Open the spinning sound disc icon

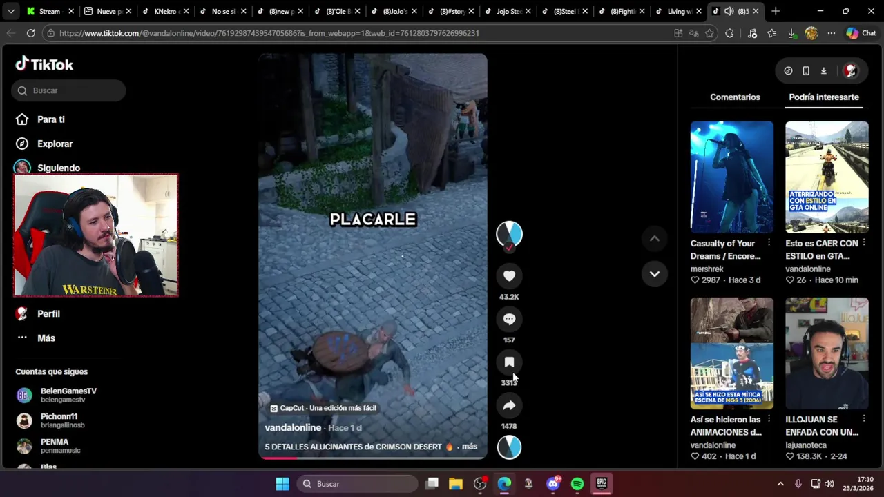point(509,447)
